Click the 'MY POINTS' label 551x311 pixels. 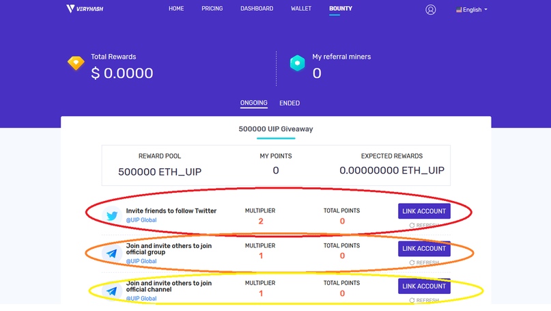276,156
